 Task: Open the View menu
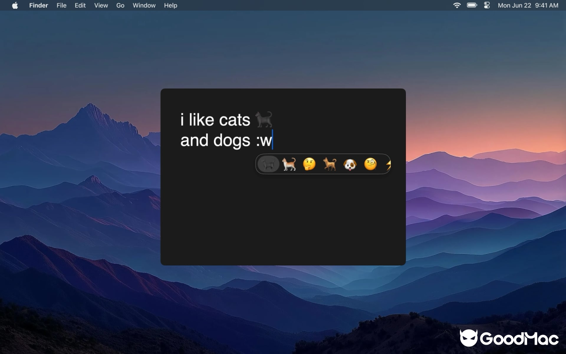coord(101,5)
